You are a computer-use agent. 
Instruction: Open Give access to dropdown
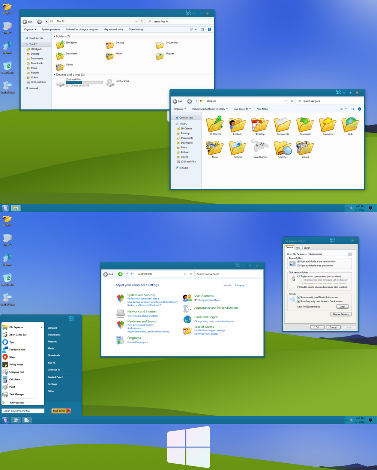click(x=242, y=109)
